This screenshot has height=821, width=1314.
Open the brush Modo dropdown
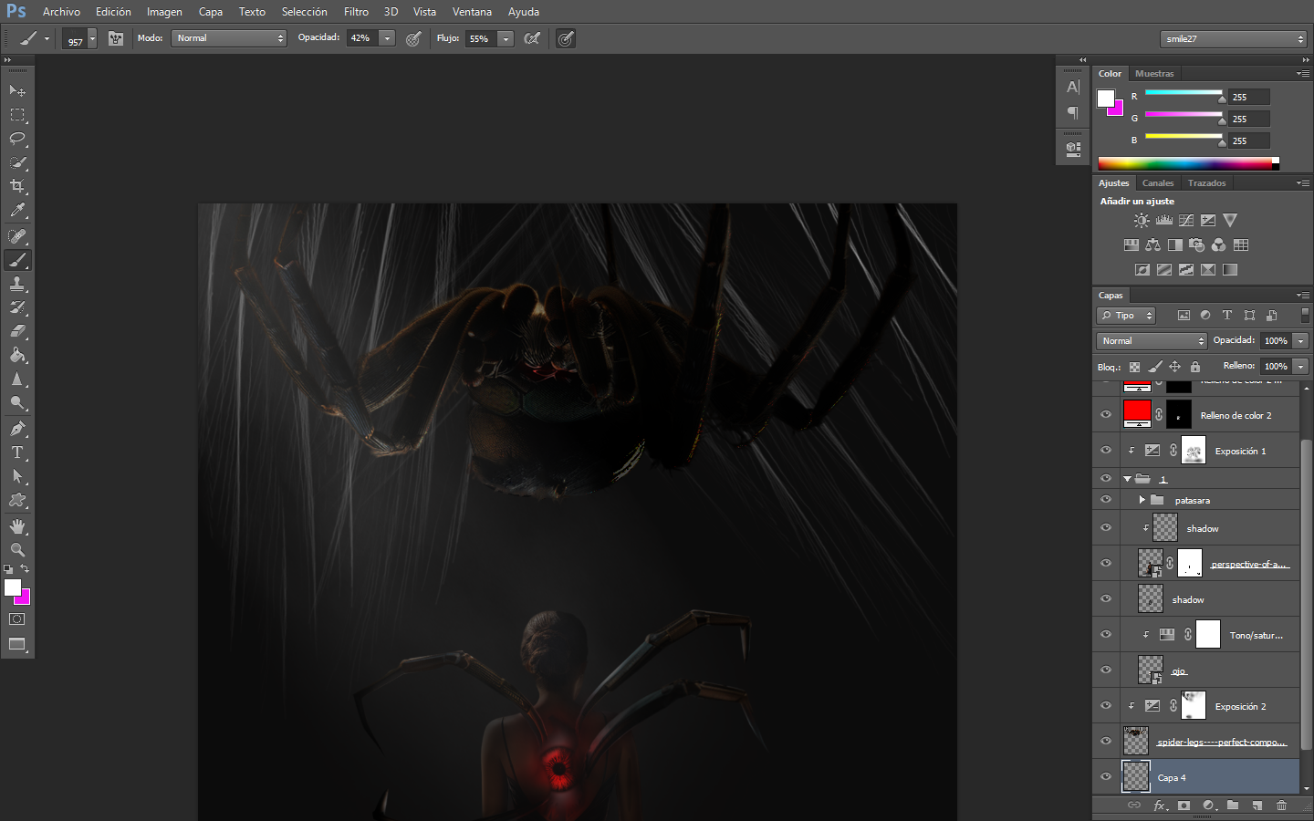coord(229,38)
